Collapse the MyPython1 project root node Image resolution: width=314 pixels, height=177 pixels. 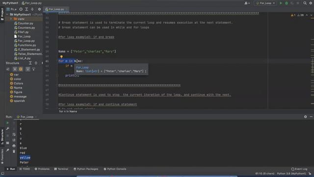pos(7,14)
